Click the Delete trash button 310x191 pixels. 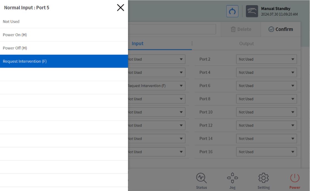pos(241,29)
